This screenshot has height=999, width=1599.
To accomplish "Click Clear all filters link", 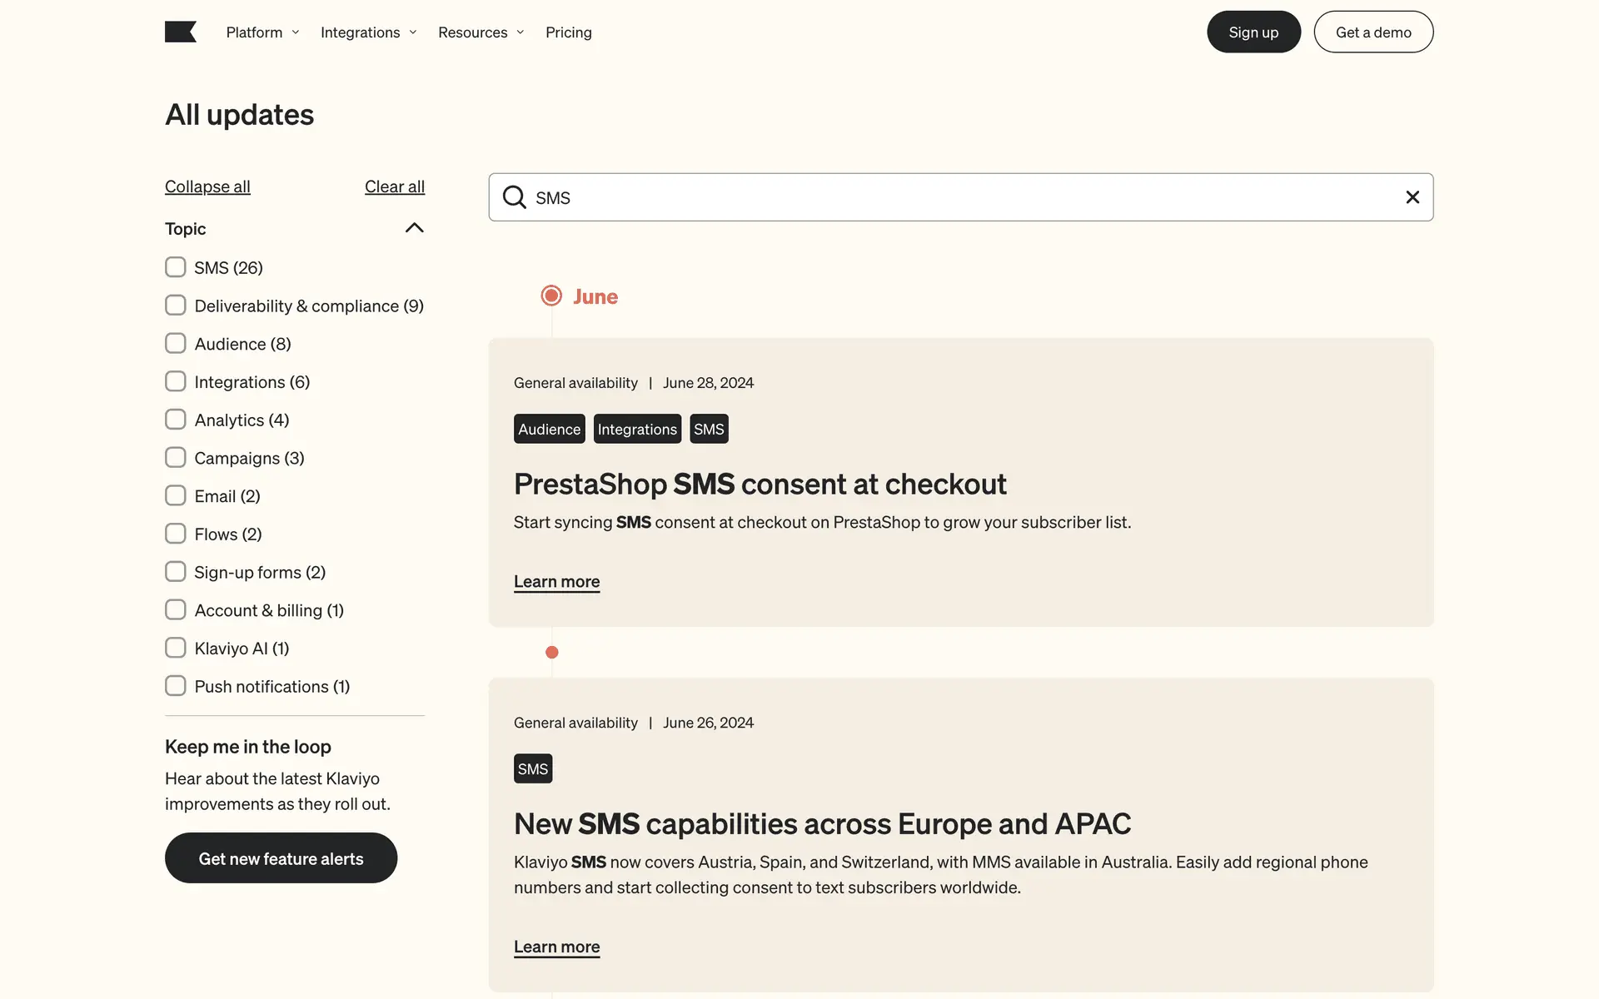I will coord(394,186).
